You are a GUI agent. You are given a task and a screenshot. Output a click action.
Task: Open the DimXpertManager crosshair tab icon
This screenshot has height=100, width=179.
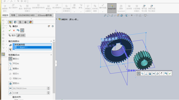25,22
